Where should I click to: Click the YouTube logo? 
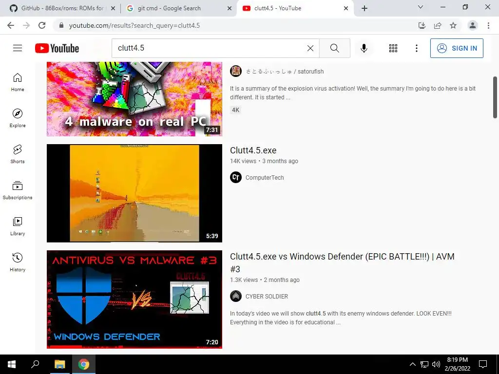coord(57,48)
